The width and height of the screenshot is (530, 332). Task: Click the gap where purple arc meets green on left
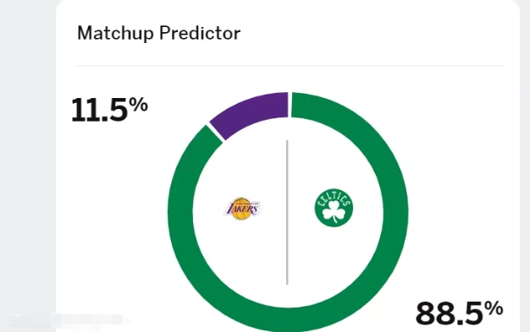215,133
